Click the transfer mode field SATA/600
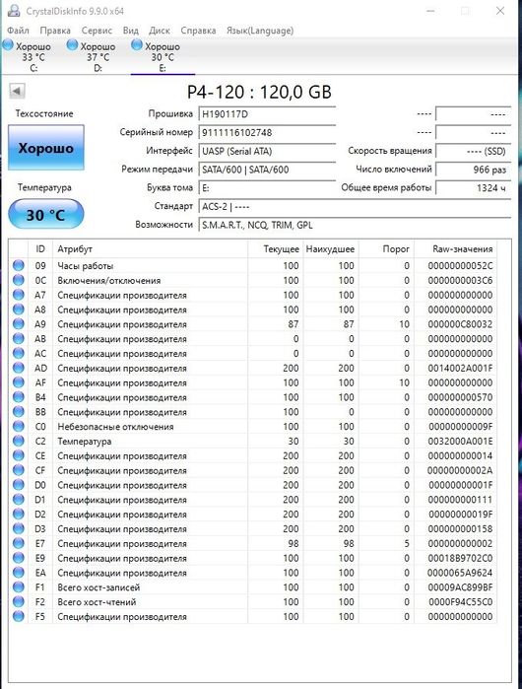The width and height of the screenshot is (522, 689). (x=267, y=170)
